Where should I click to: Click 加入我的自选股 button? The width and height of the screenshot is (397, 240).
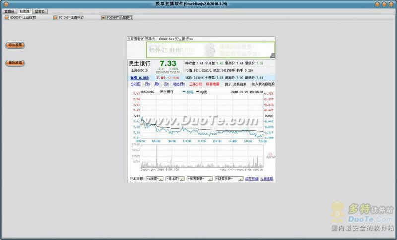coord(263,84)
